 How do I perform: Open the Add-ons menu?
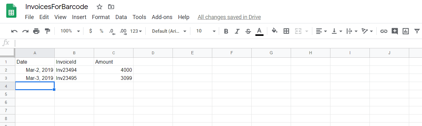(x=162, y=17)
